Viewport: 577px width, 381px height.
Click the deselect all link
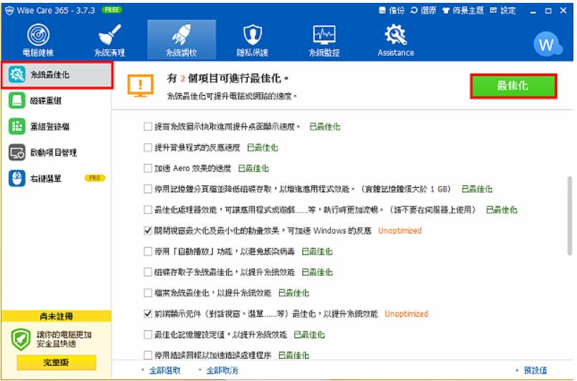[x=222, y=370]
